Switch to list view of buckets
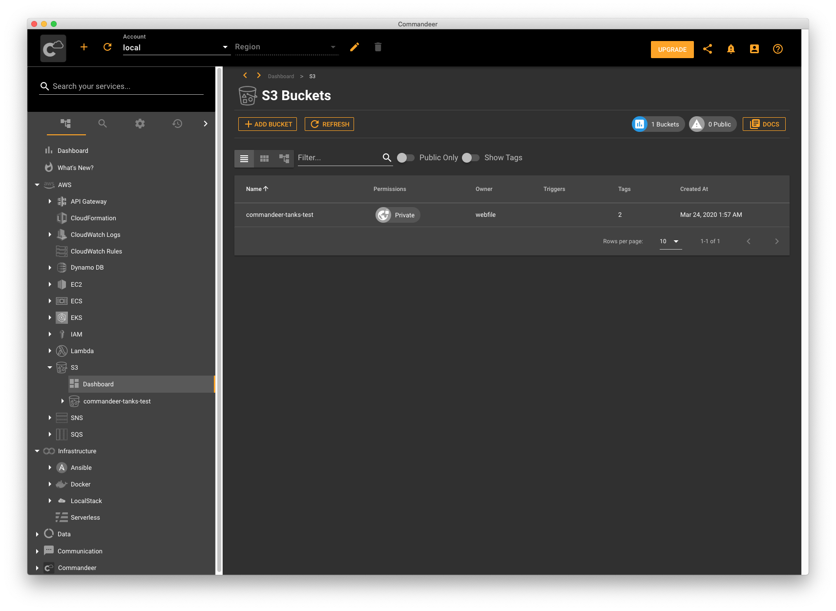The image size is (836, 611). (x=244, y=158)
